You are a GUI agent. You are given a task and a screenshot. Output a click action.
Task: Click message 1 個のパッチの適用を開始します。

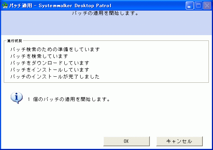click(x=69, y=99)
